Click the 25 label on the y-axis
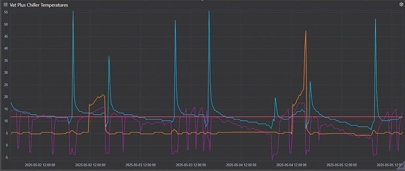 pyautogui.click(x=6, y=85)
